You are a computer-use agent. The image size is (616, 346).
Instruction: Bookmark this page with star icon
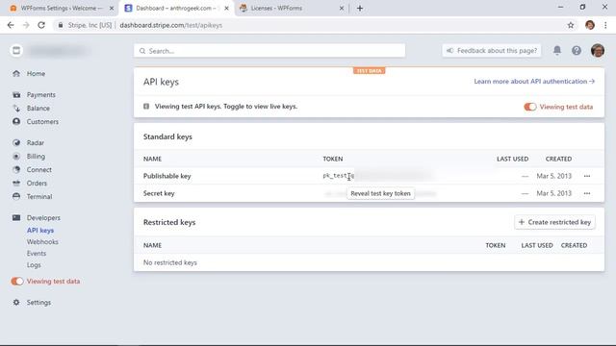pyautogui.click(x=571, y=25)
